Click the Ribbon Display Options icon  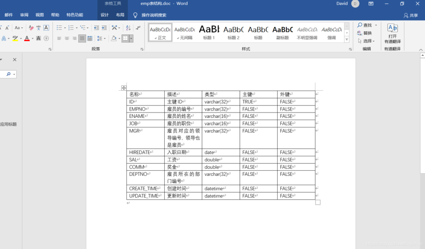pos(371,3)
